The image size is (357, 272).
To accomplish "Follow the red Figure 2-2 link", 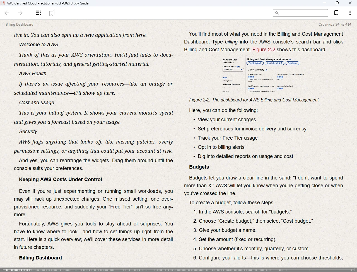I will [x=264, y=50].
